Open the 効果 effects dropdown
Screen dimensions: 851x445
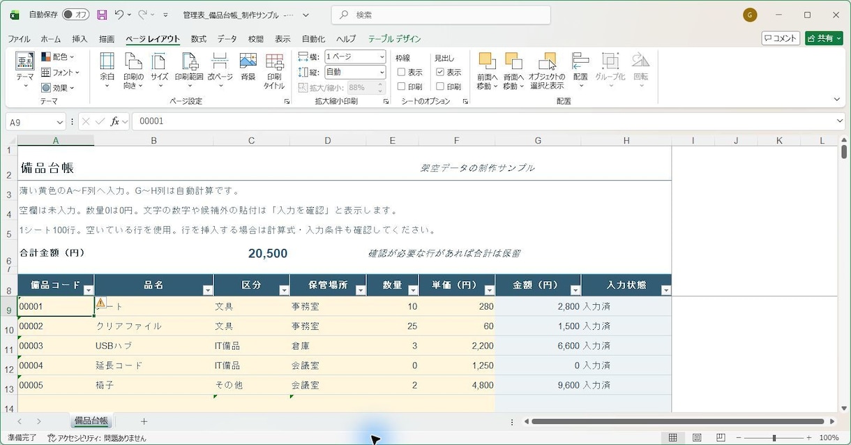(57, 88)
